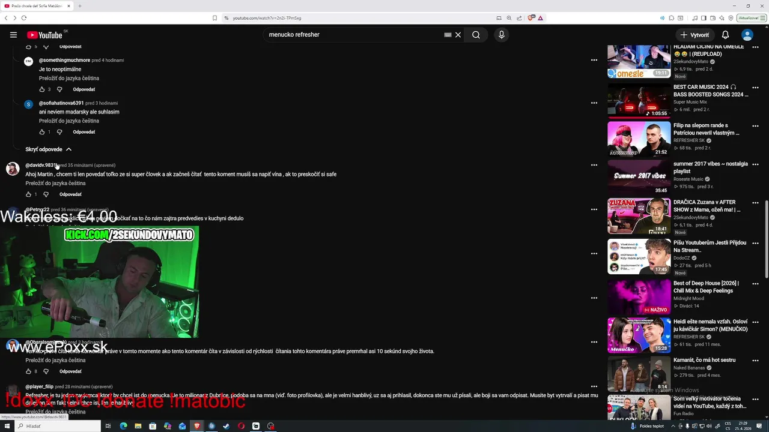Click the address bar URL

pyautogui.click(x=267, y=18)
